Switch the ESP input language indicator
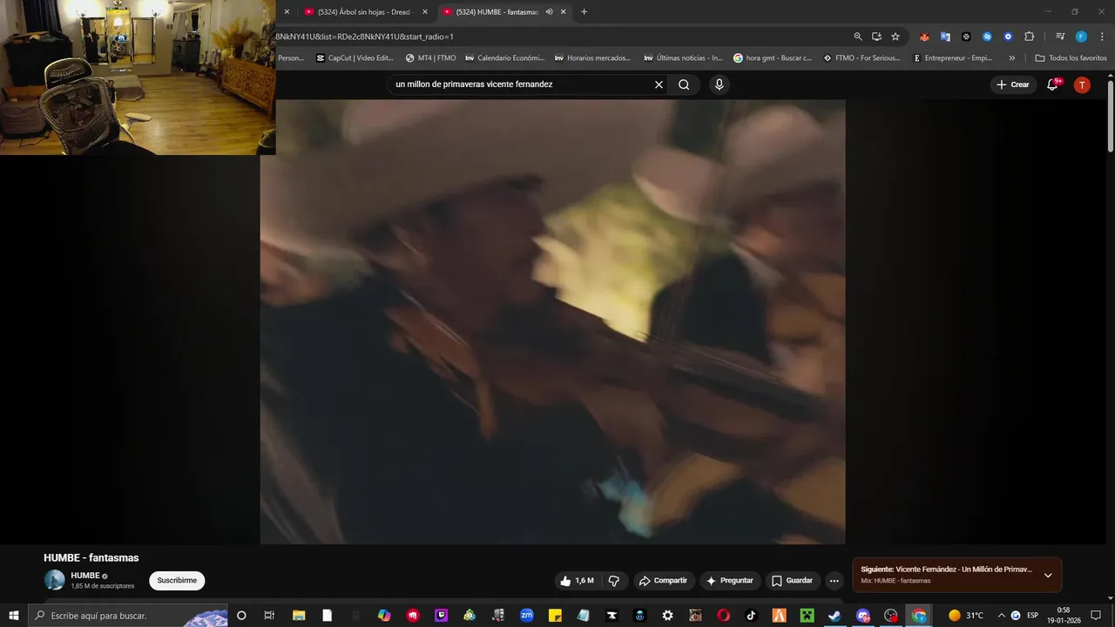This screenshot has height=627, width=1115. tap(1032, 616)
